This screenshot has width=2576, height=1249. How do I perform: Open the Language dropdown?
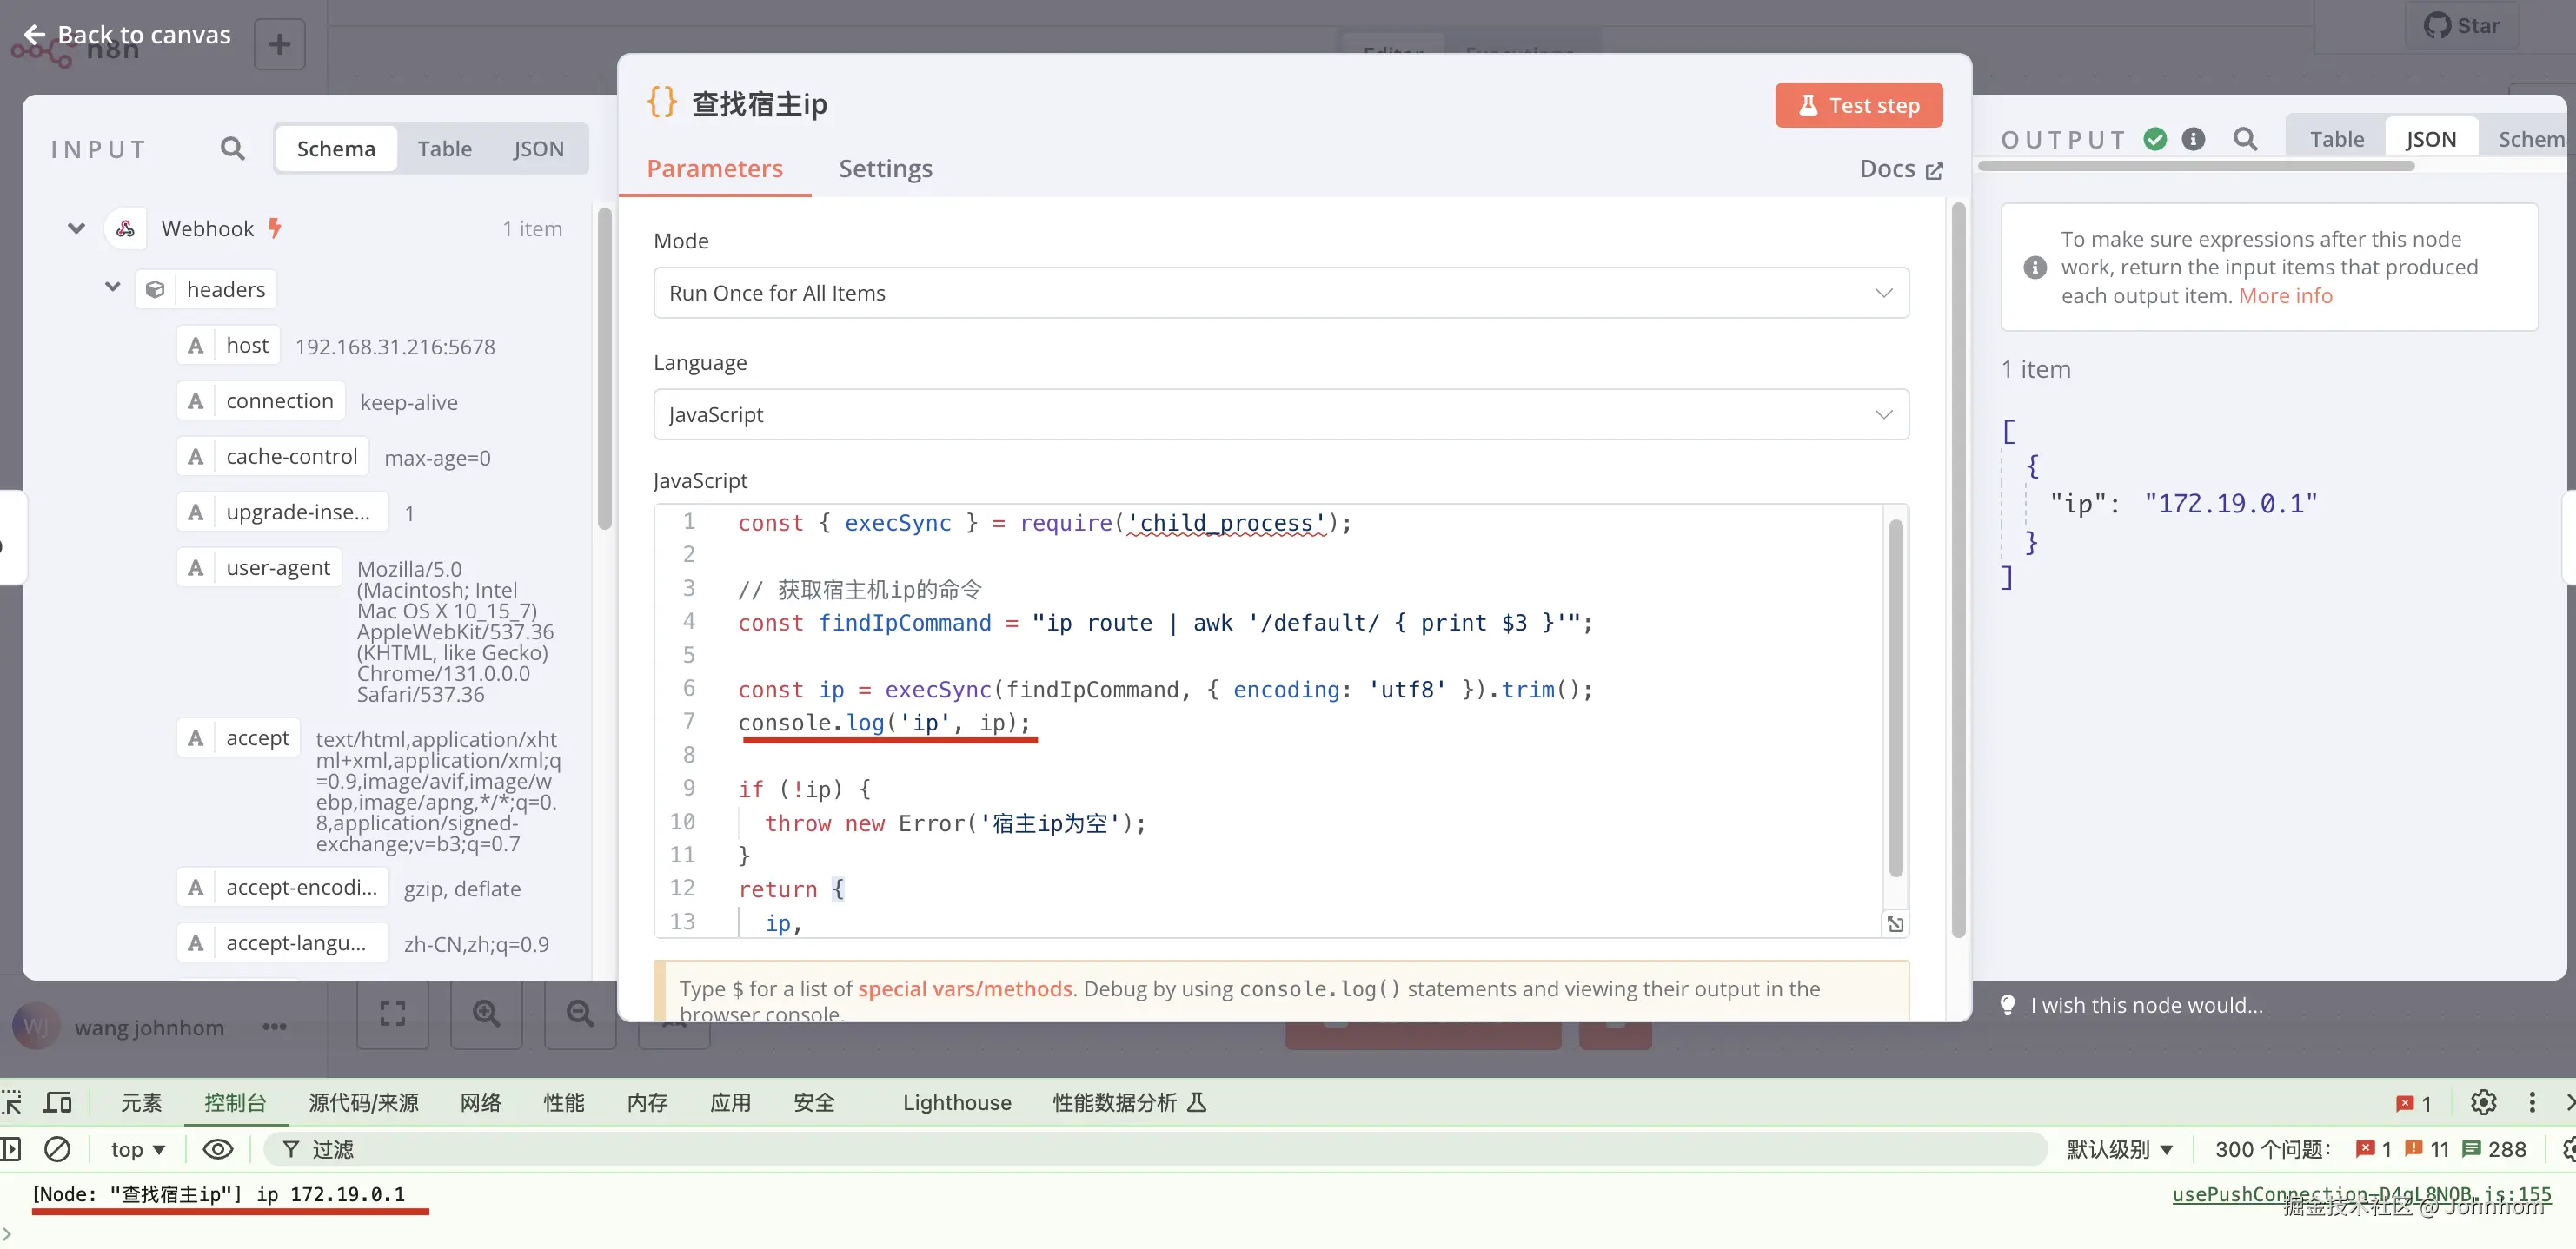point(1280,414)
